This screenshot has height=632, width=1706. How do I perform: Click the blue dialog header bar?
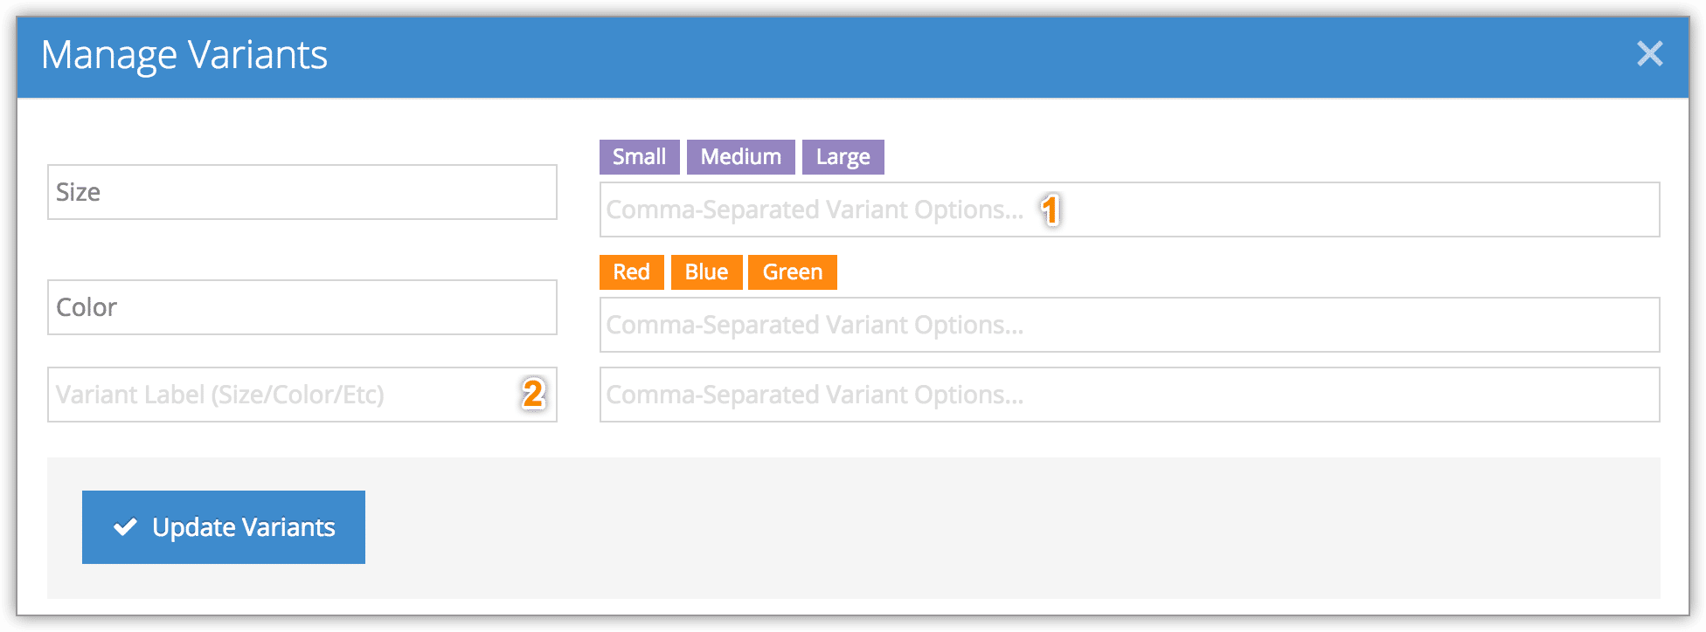(853, 57)
